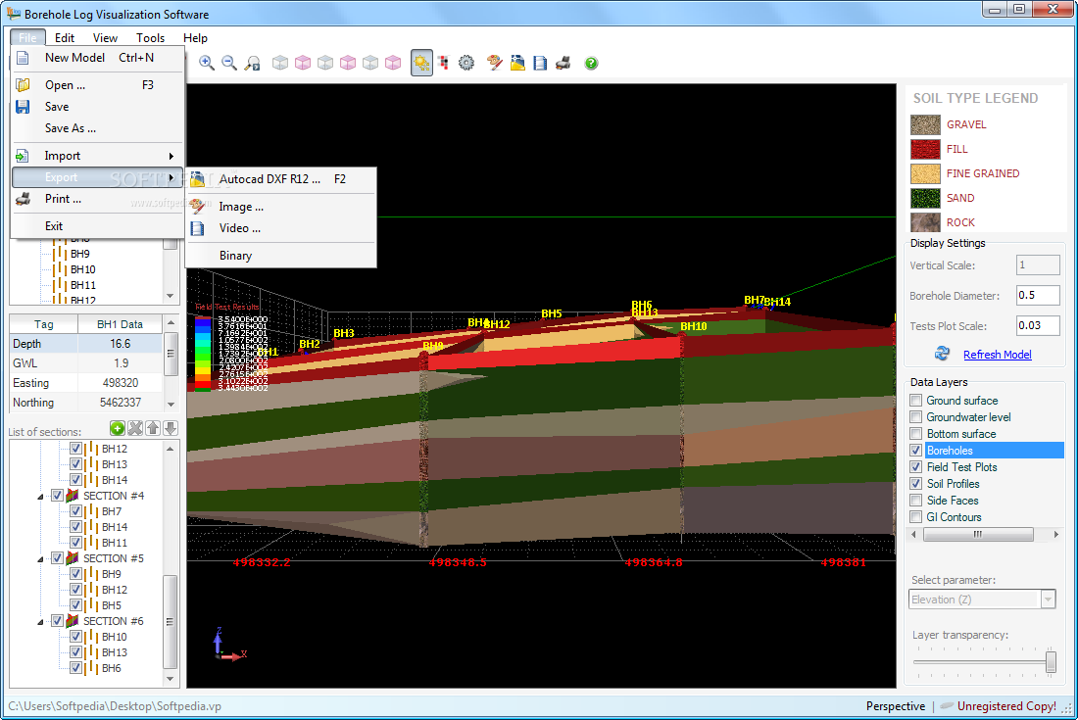This screenshot has width=1078, height=720.
Task: Click the GRAVEL texture swatch
Action: click(925, 124)
